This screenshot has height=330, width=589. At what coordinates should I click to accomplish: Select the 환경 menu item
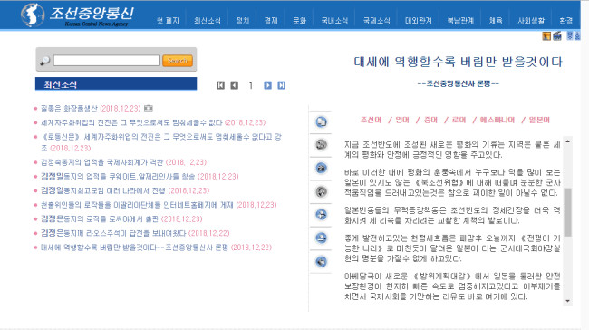click(565, 21)
